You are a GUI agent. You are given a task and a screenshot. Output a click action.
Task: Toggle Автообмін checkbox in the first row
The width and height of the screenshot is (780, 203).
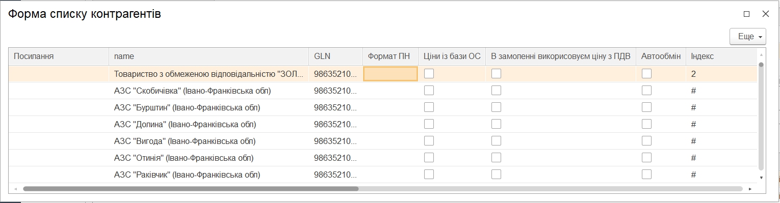647,74
